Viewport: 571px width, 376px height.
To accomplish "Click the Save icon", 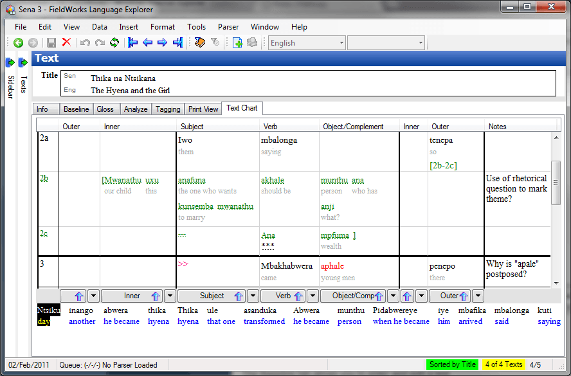I will [x=51, y=42].
